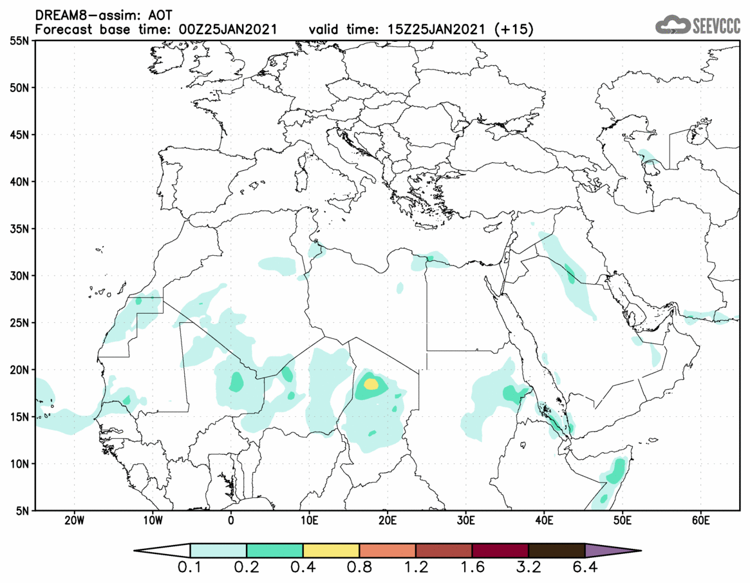Click the 60E longitude axis label

[700, 521]
